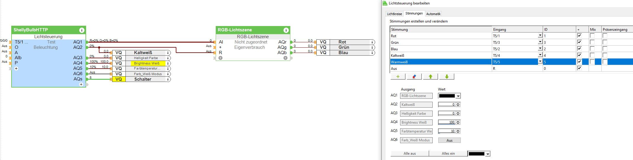
Task: Select the Brightness Weiß VQ block
Action: click(x=141, y=63)
